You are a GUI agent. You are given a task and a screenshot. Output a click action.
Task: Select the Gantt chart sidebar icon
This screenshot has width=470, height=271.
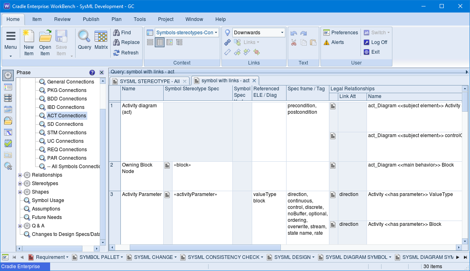[8, 132]
